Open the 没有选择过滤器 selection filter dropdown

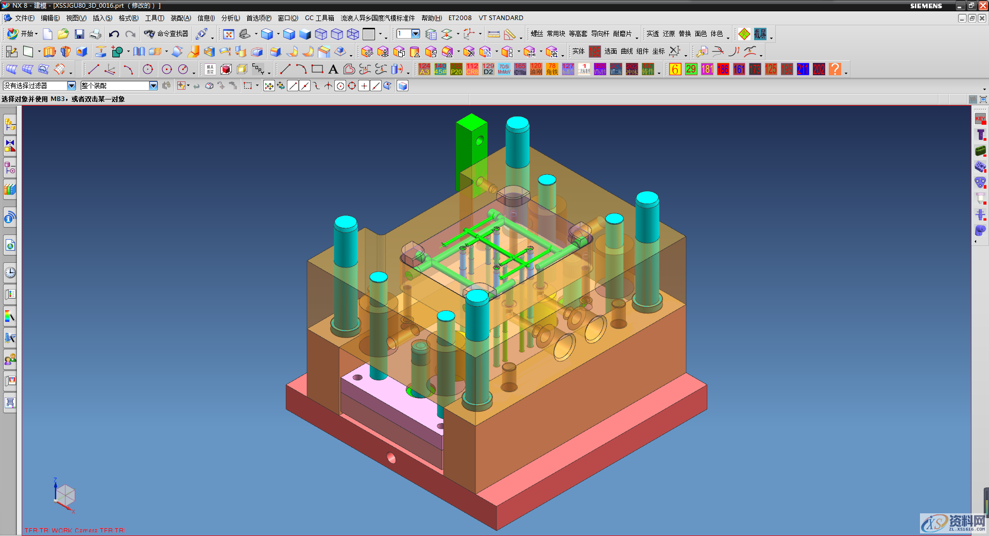72,86
